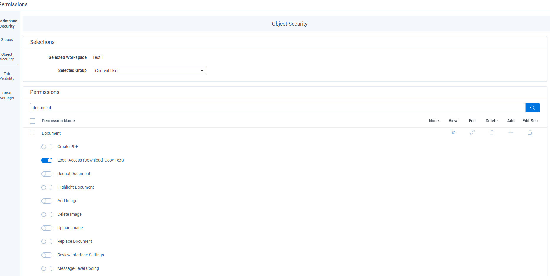
Task: Toggle the Message-Level Coding switch
Action: [47, 269]
